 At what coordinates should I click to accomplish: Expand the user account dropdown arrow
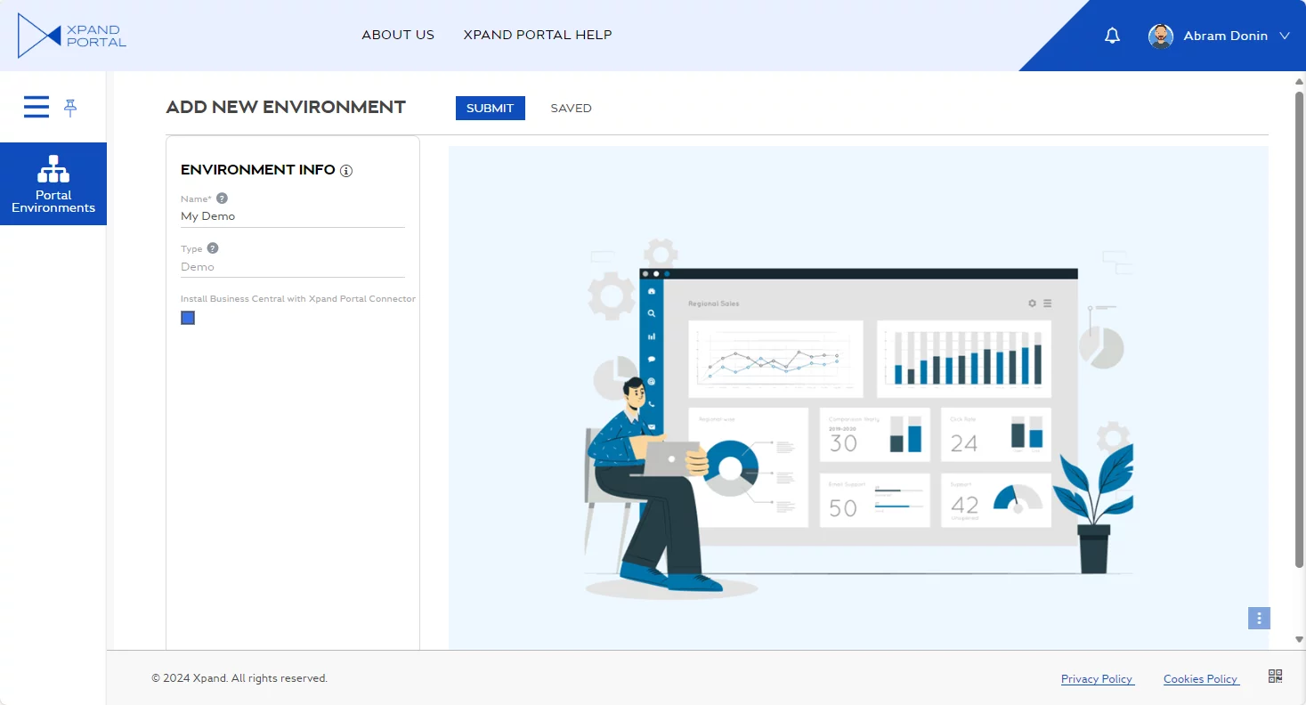pyautogui.click(x=1284, y=36)
